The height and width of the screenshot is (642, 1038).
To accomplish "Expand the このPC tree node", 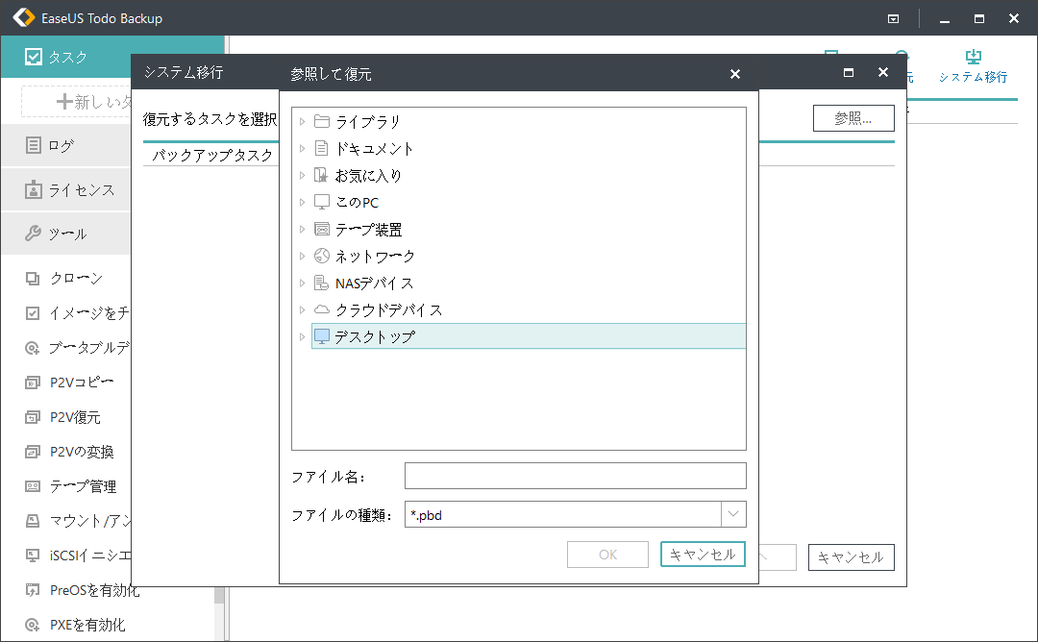I will 302,202.
